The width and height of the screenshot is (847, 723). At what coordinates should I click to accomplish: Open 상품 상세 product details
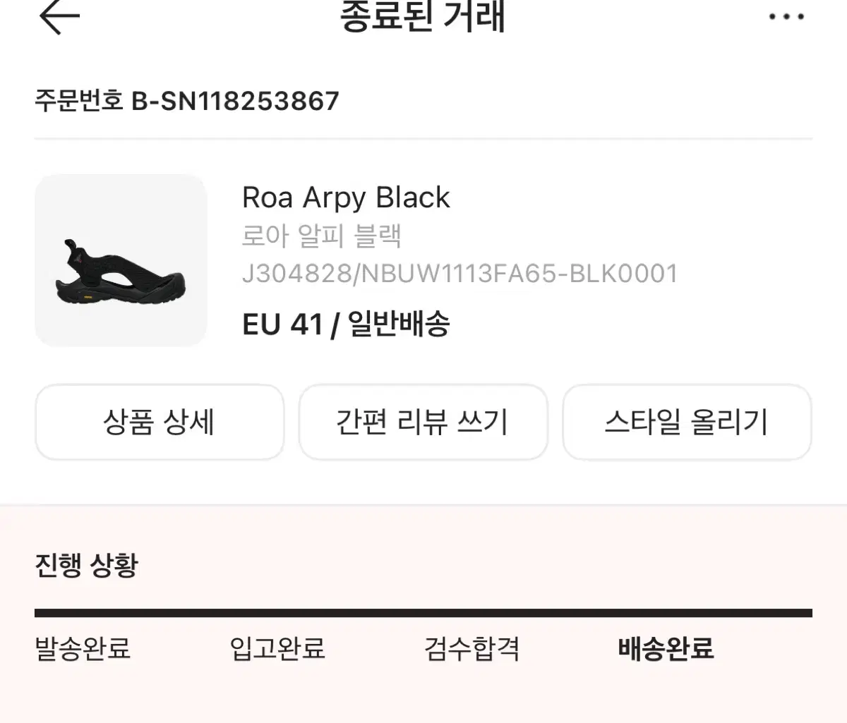(160, 422)
